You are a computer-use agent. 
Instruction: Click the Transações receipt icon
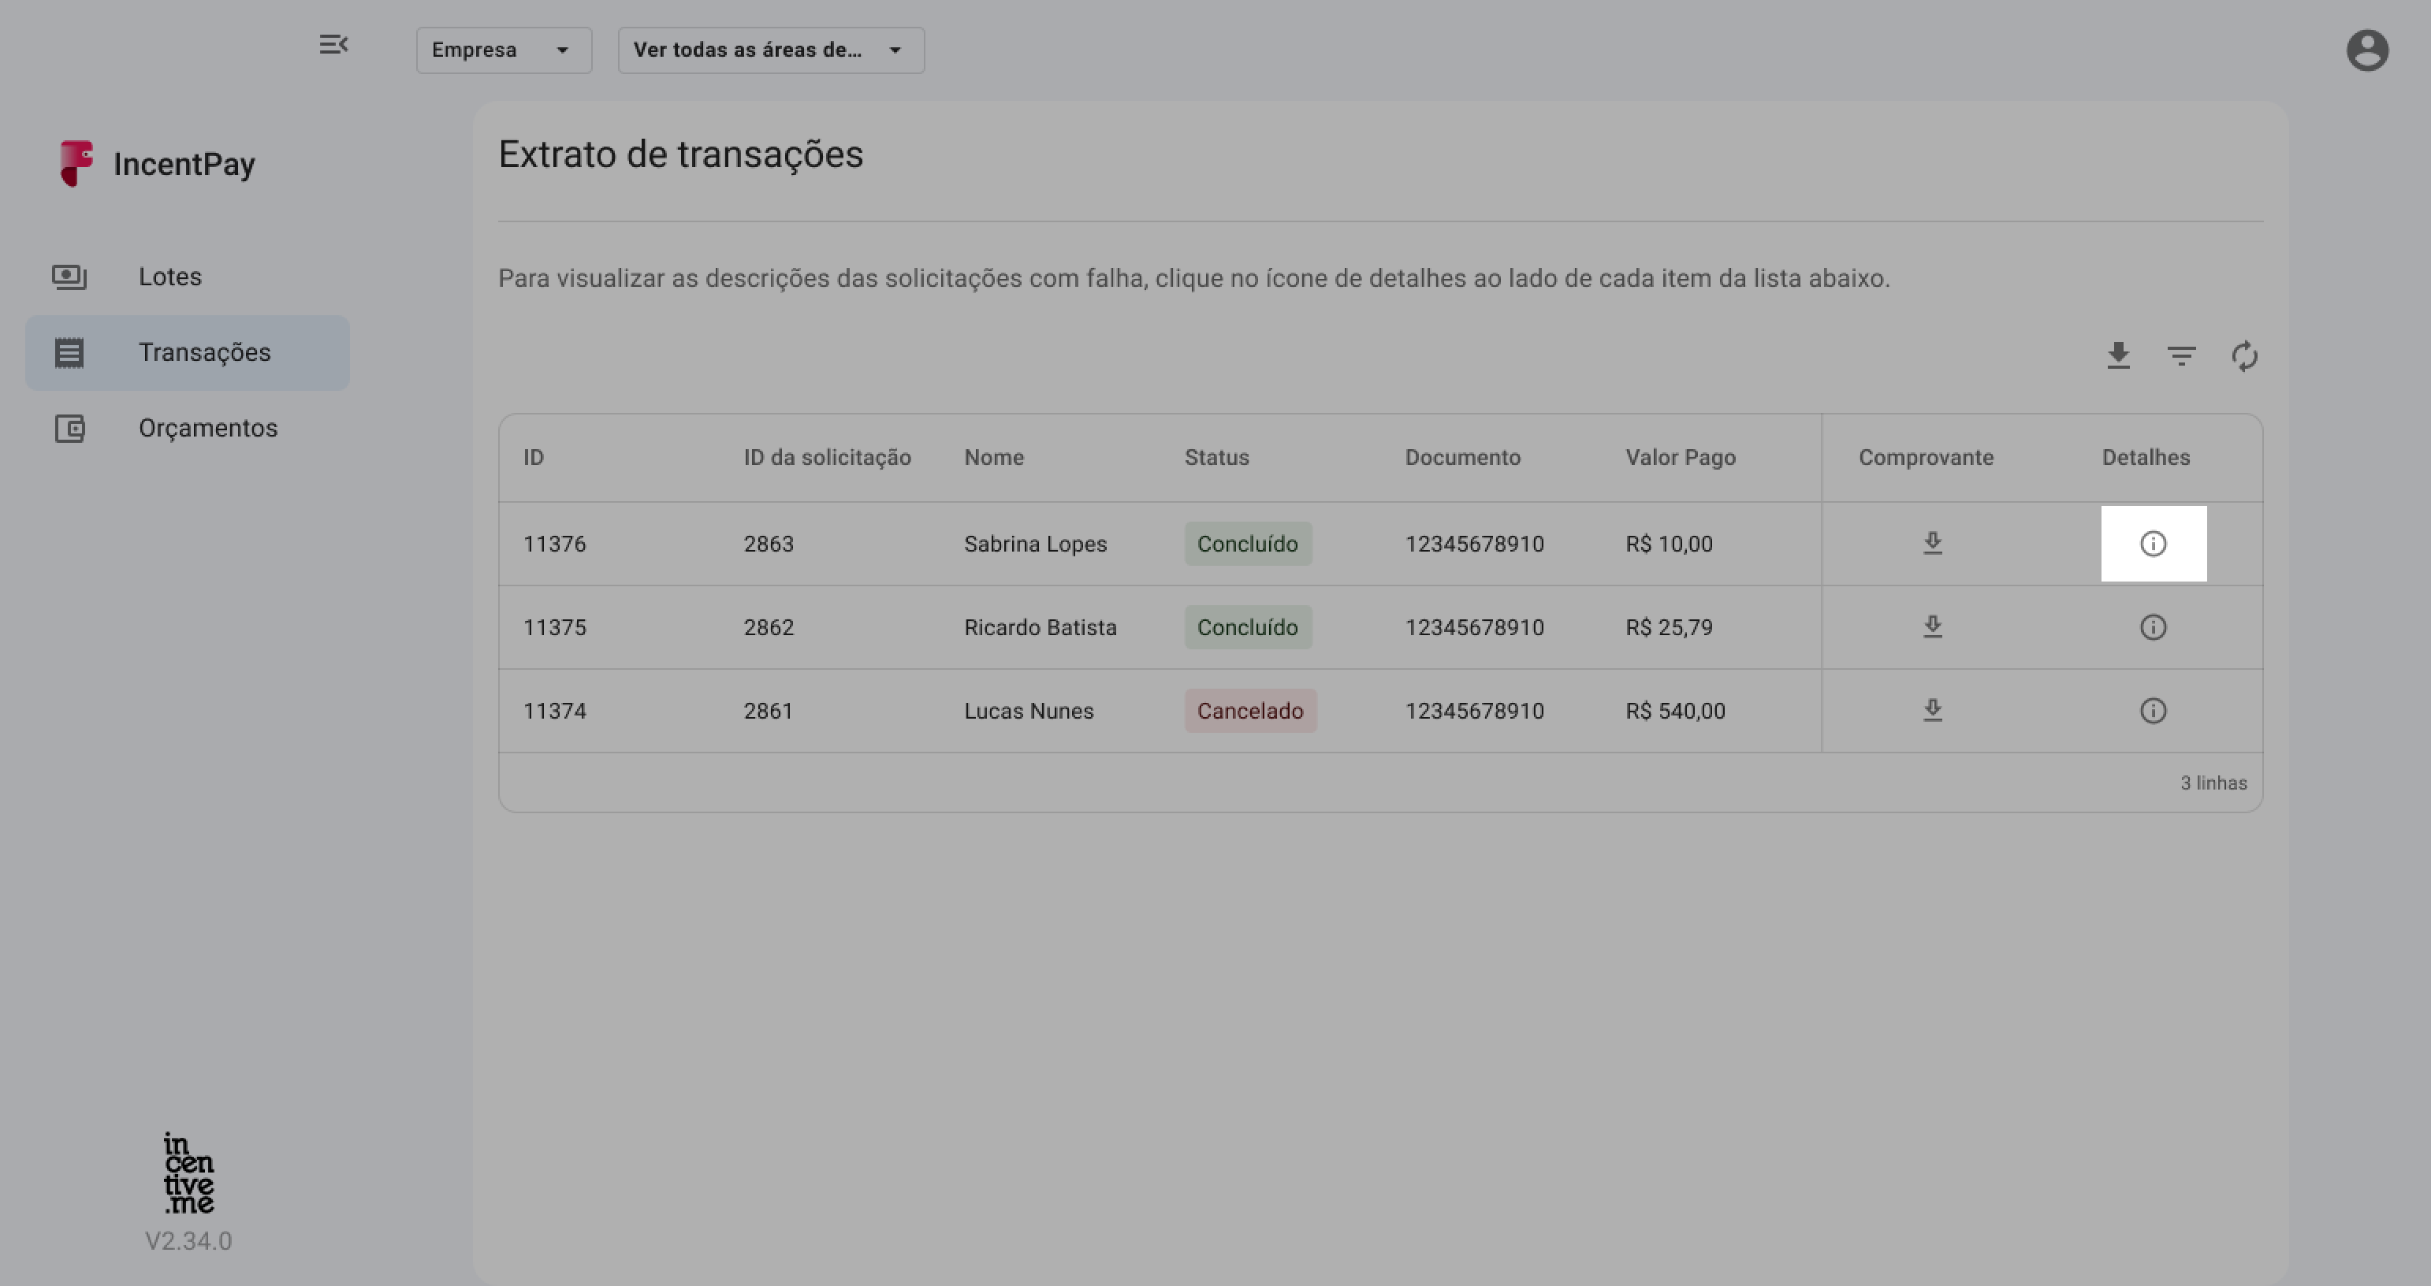coord(69,353)
